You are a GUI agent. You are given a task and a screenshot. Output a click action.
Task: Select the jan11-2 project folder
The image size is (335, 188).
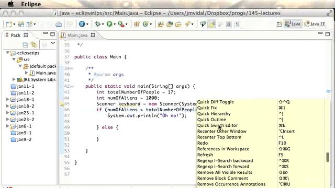point(23,93)
